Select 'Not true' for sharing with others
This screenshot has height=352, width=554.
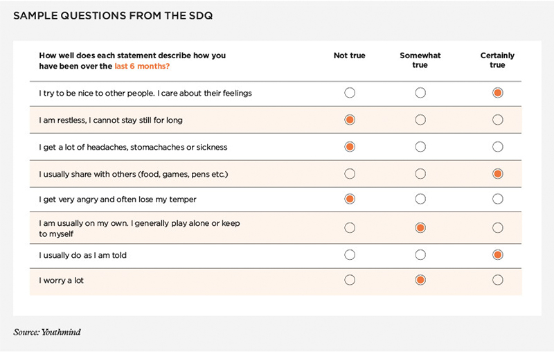(x=350, y=173)
